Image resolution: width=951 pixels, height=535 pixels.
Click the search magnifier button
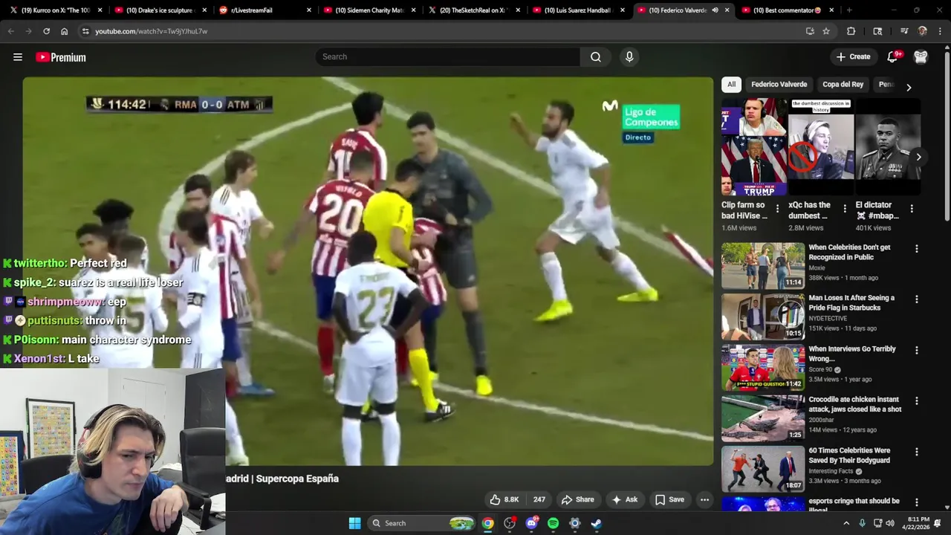point(596,57)
